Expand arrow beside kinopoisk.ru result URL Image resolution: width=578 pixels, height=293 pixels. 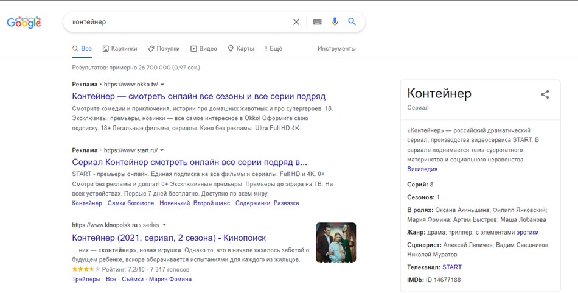165,225
